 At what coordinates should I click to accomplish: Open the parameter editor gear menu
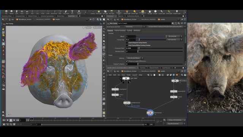173,23
